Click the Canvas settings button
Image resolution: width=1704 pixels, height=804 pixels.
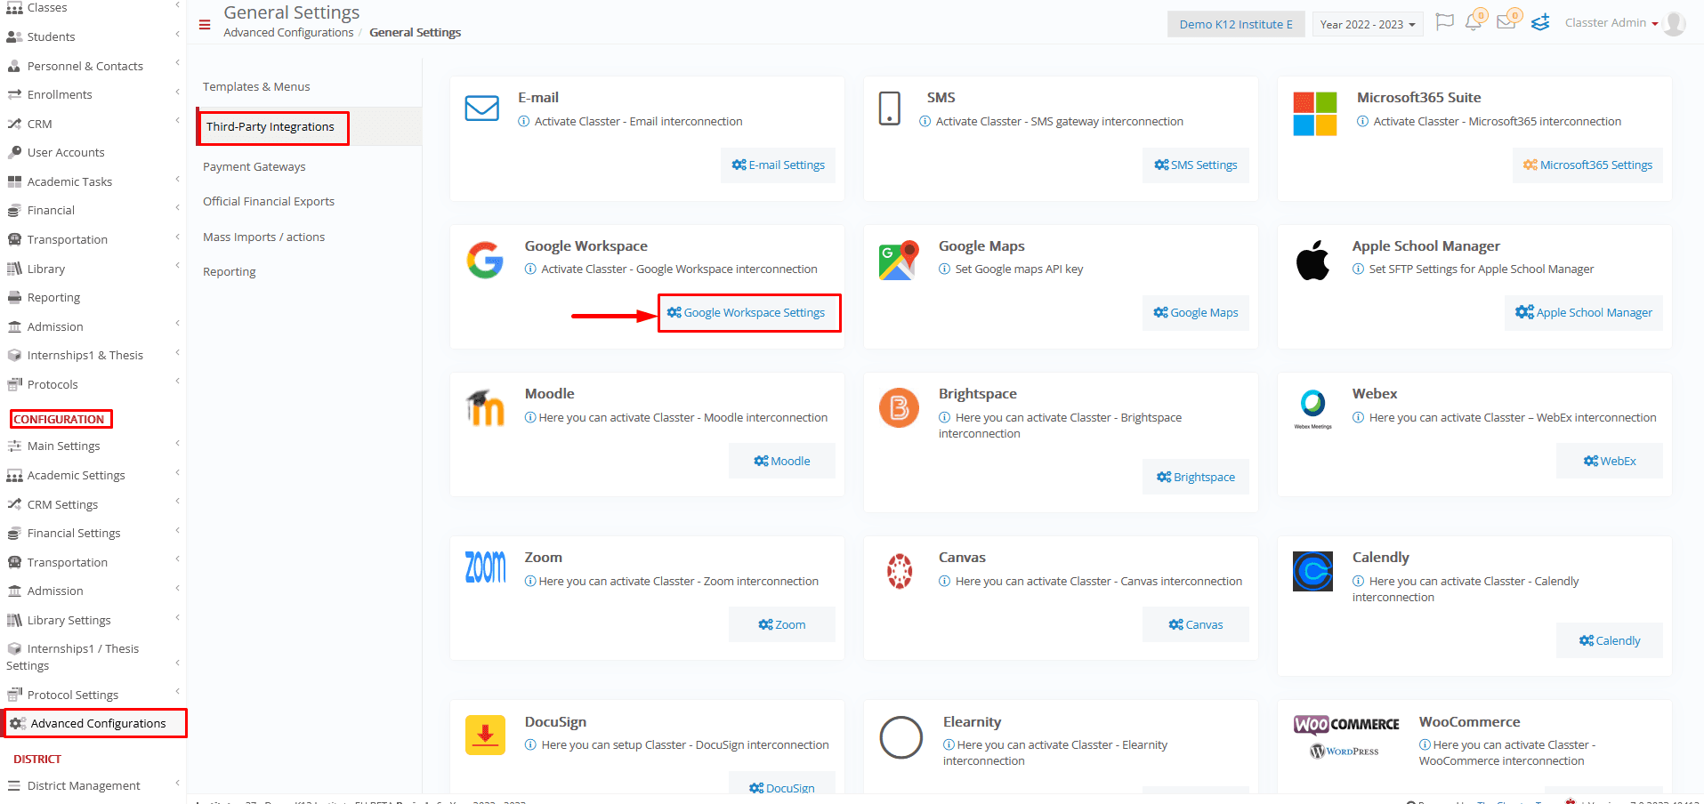tap(1195, 624)
